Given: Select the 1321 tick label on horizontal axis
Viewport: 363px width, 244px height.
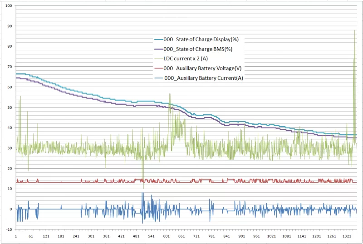Looking at the screenshot, I should (347, 236).
